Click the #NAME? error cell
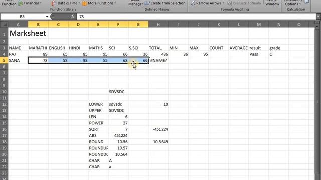This screenshot has width=321, height=180. 158,60
